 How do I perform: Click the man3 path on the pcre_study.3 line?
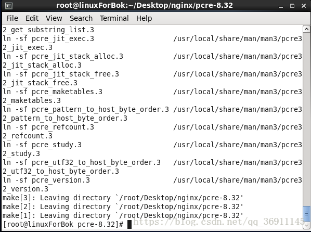click(238, 145)
